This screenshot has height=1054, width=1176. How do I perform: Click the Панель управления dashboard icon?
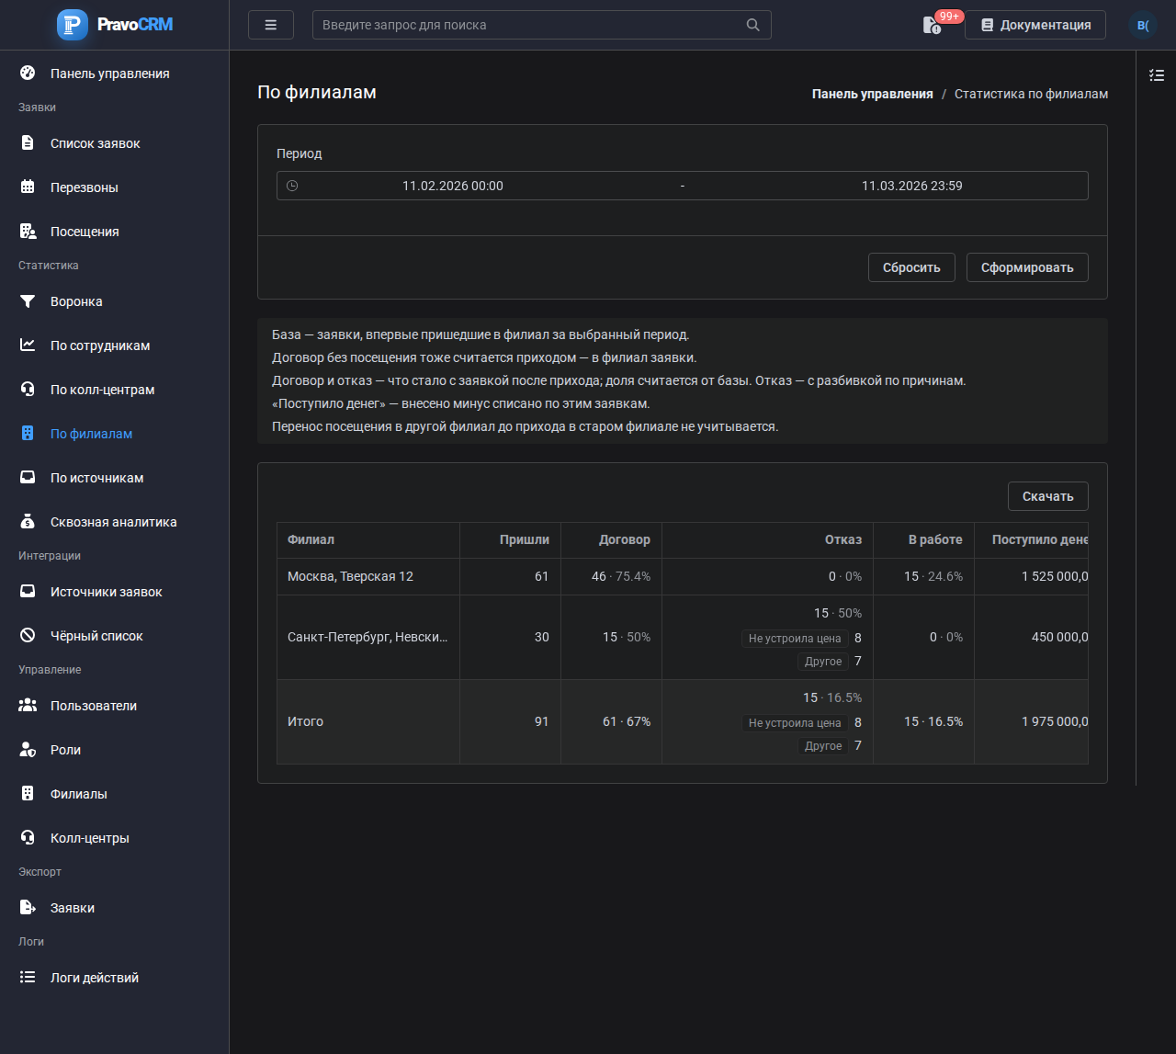(28, 74)
